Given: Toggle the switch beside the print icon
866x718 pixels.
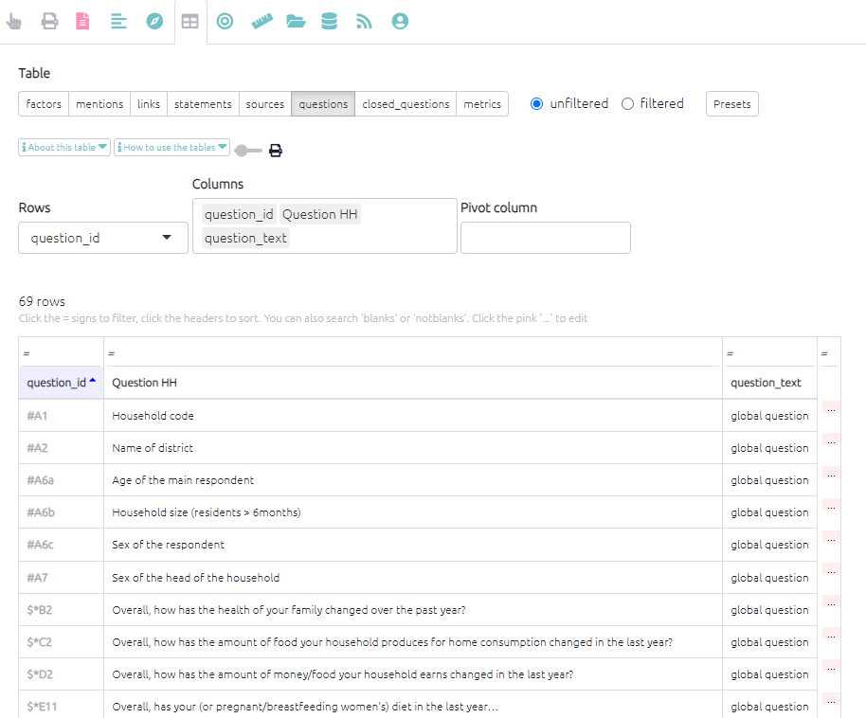Looking at the screenshot, I should [x=247, y=151].
